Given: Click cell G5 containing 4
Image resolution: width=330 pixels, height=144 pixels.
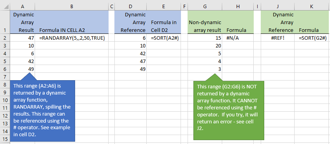Looking at the screenshot, I should click(205, 61).
